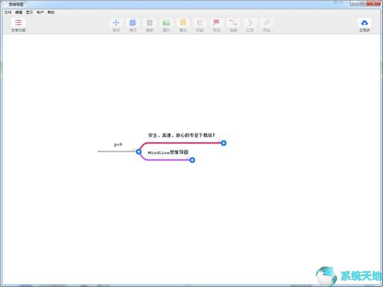Close the 思维导图 window
This screenshot has height=287, width=383.
tap(373, 3)
